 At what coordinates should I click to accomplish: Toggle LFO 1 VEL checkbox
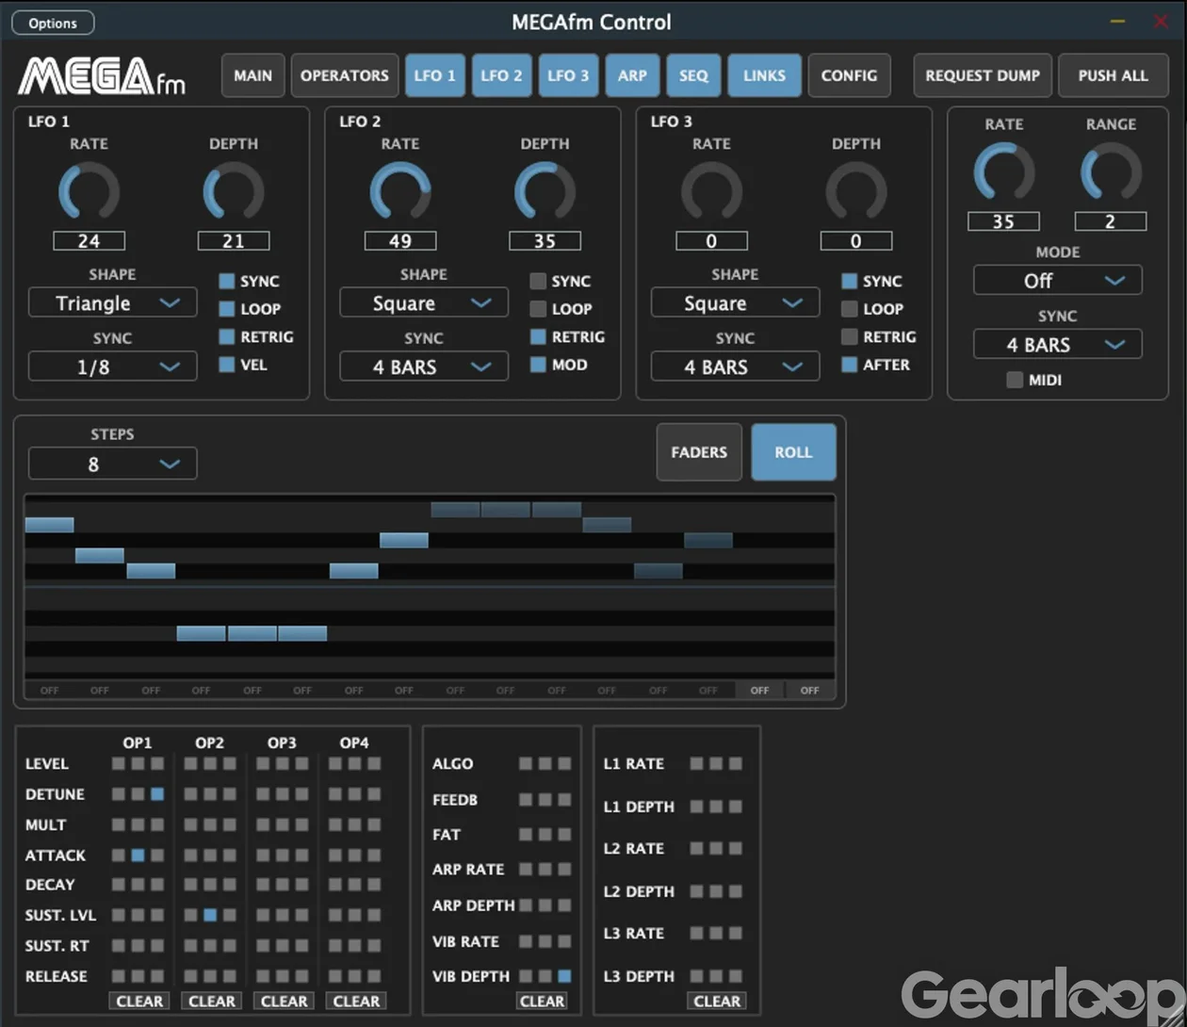click(x=227, y=365)
